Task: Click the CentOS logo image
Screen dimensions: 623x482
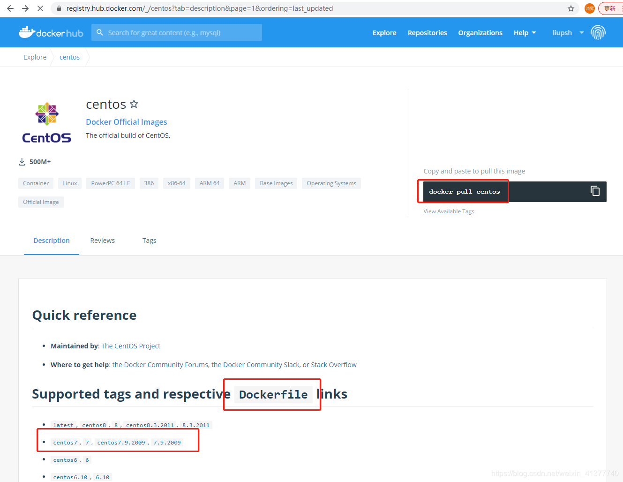Action: coord(47,123)
